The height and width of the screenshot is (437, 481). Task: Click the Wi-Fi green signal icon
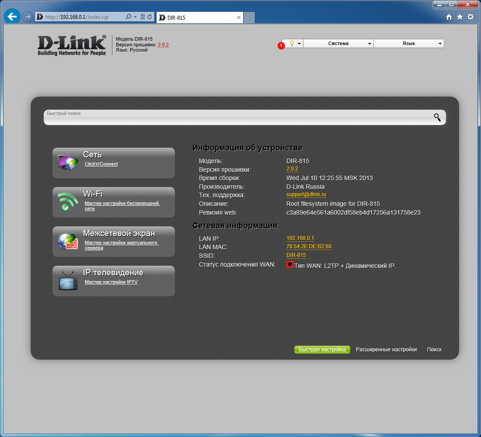pyautogui.click(x=68, y=201)
